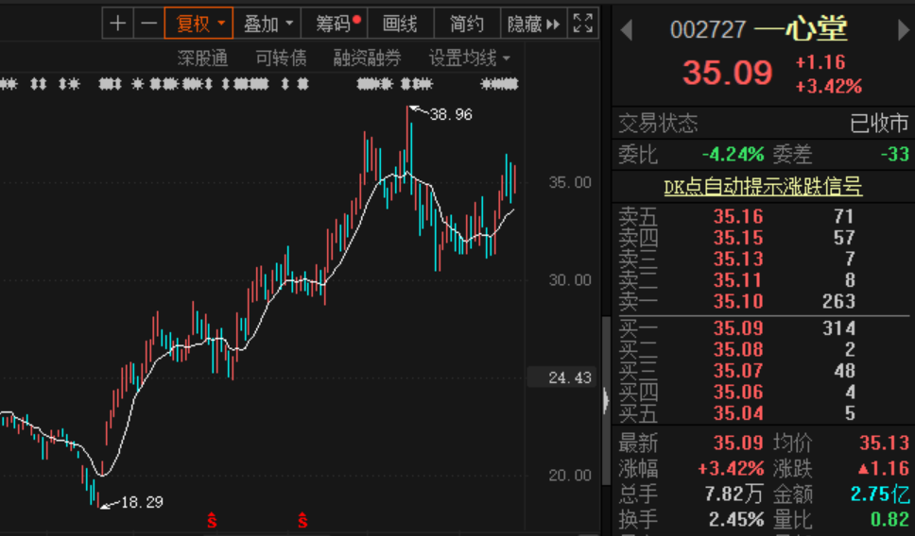
Task: Click 买三 price 35.07
Action: (x=738, y=370)
